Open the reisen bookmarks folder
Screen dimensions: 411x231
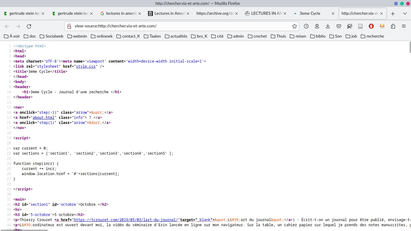click(298, 36)
